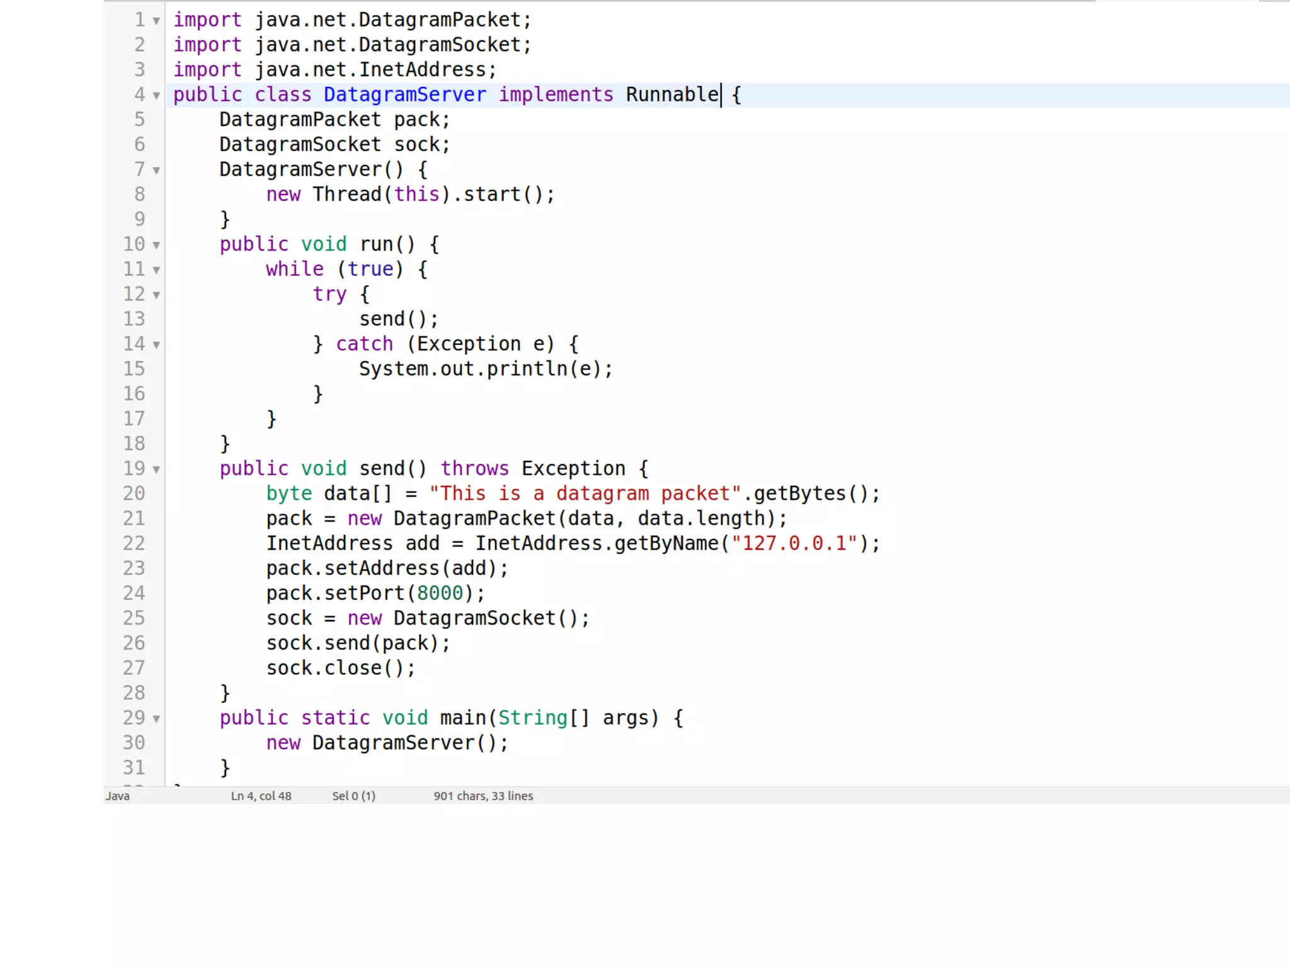1290x967 pixels.
Task: Click the 8000 port number in setPort
Action: [x=440, y=593]
